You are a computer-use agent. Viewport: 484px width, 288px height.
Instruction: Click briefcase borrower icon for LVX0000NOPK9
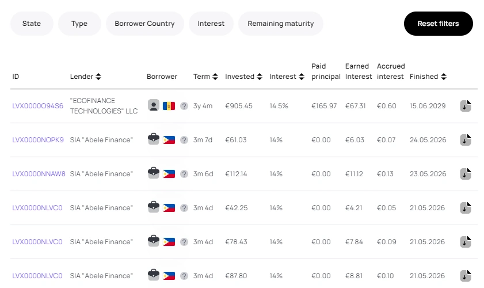coord(153,139)
